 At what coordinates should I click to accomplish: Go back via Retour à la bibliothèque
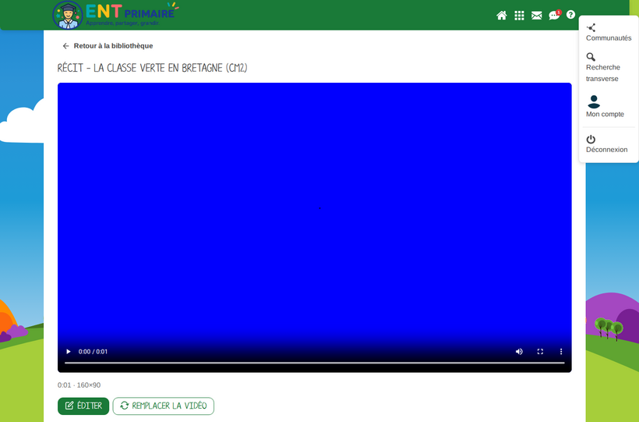[x=108, y=46]
